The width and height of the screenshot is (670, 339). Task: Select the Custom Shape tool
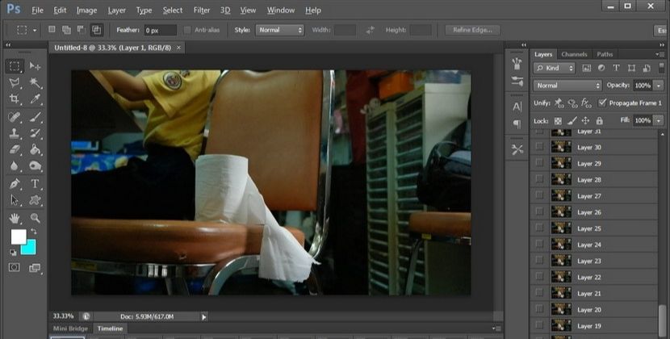pyautogui.click(x=35, y=200)
